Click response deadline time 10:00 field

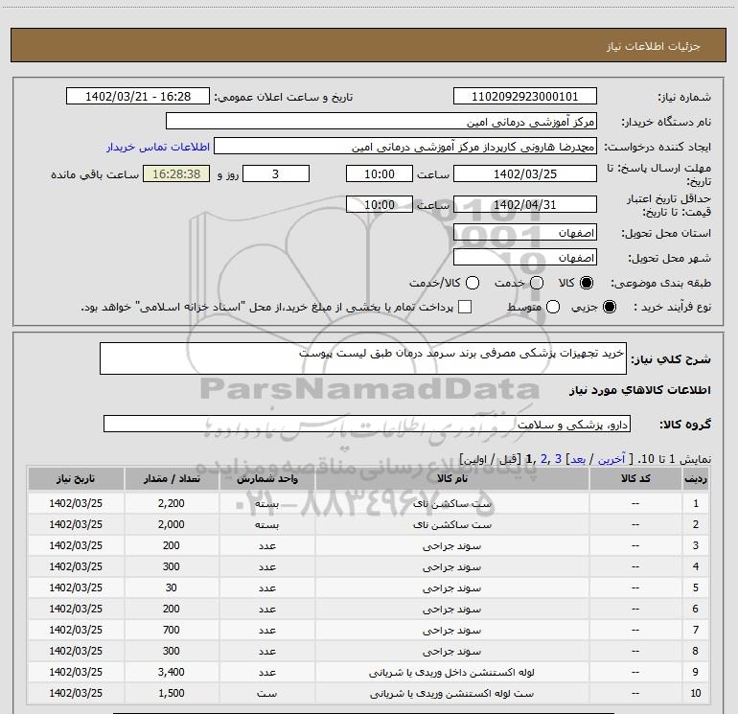(x=380, y=173)
